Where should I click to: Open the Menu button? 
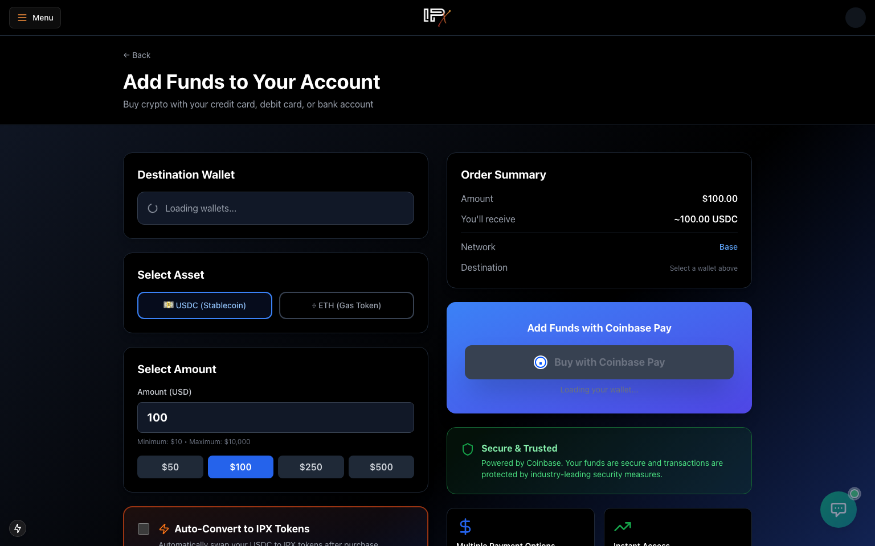[35, 18]
